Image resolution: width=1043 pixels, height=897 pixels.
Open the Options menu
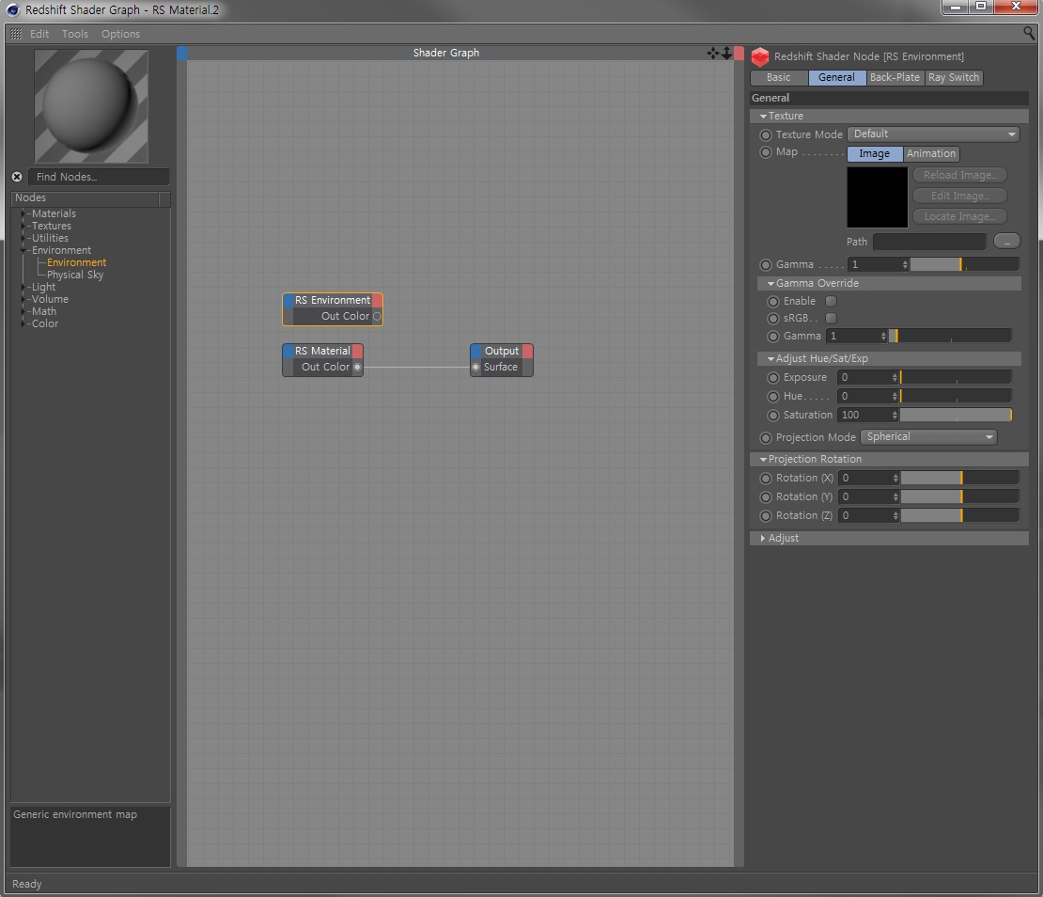(120, 34)
